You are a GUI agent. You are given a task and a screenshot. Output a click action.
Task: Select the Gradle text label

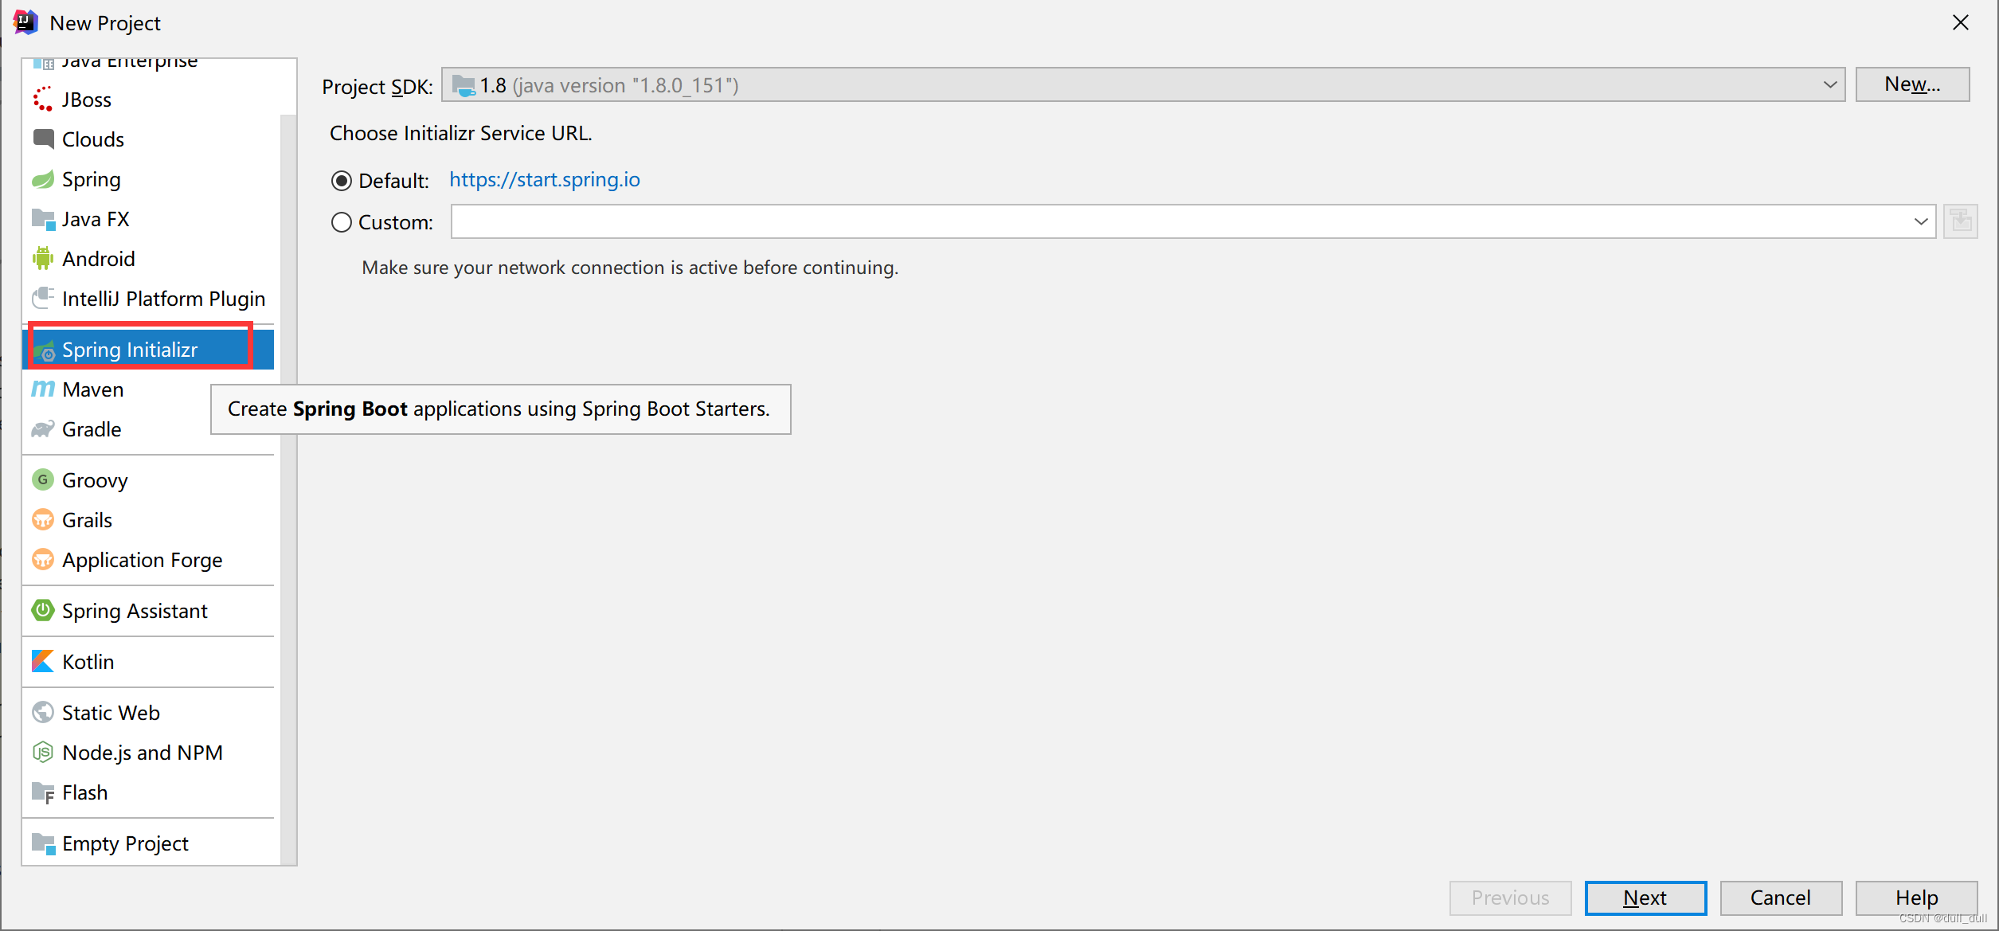92,429
